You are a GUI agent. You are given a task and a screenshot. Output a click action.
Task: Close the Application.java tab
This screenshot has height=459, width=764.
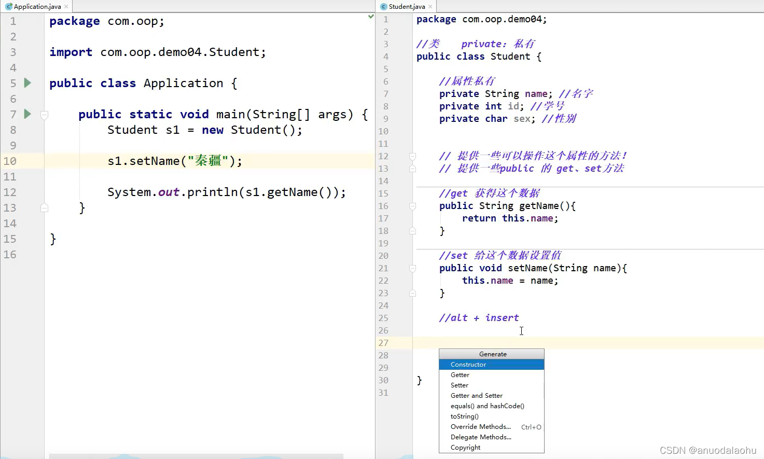[66, 6]
